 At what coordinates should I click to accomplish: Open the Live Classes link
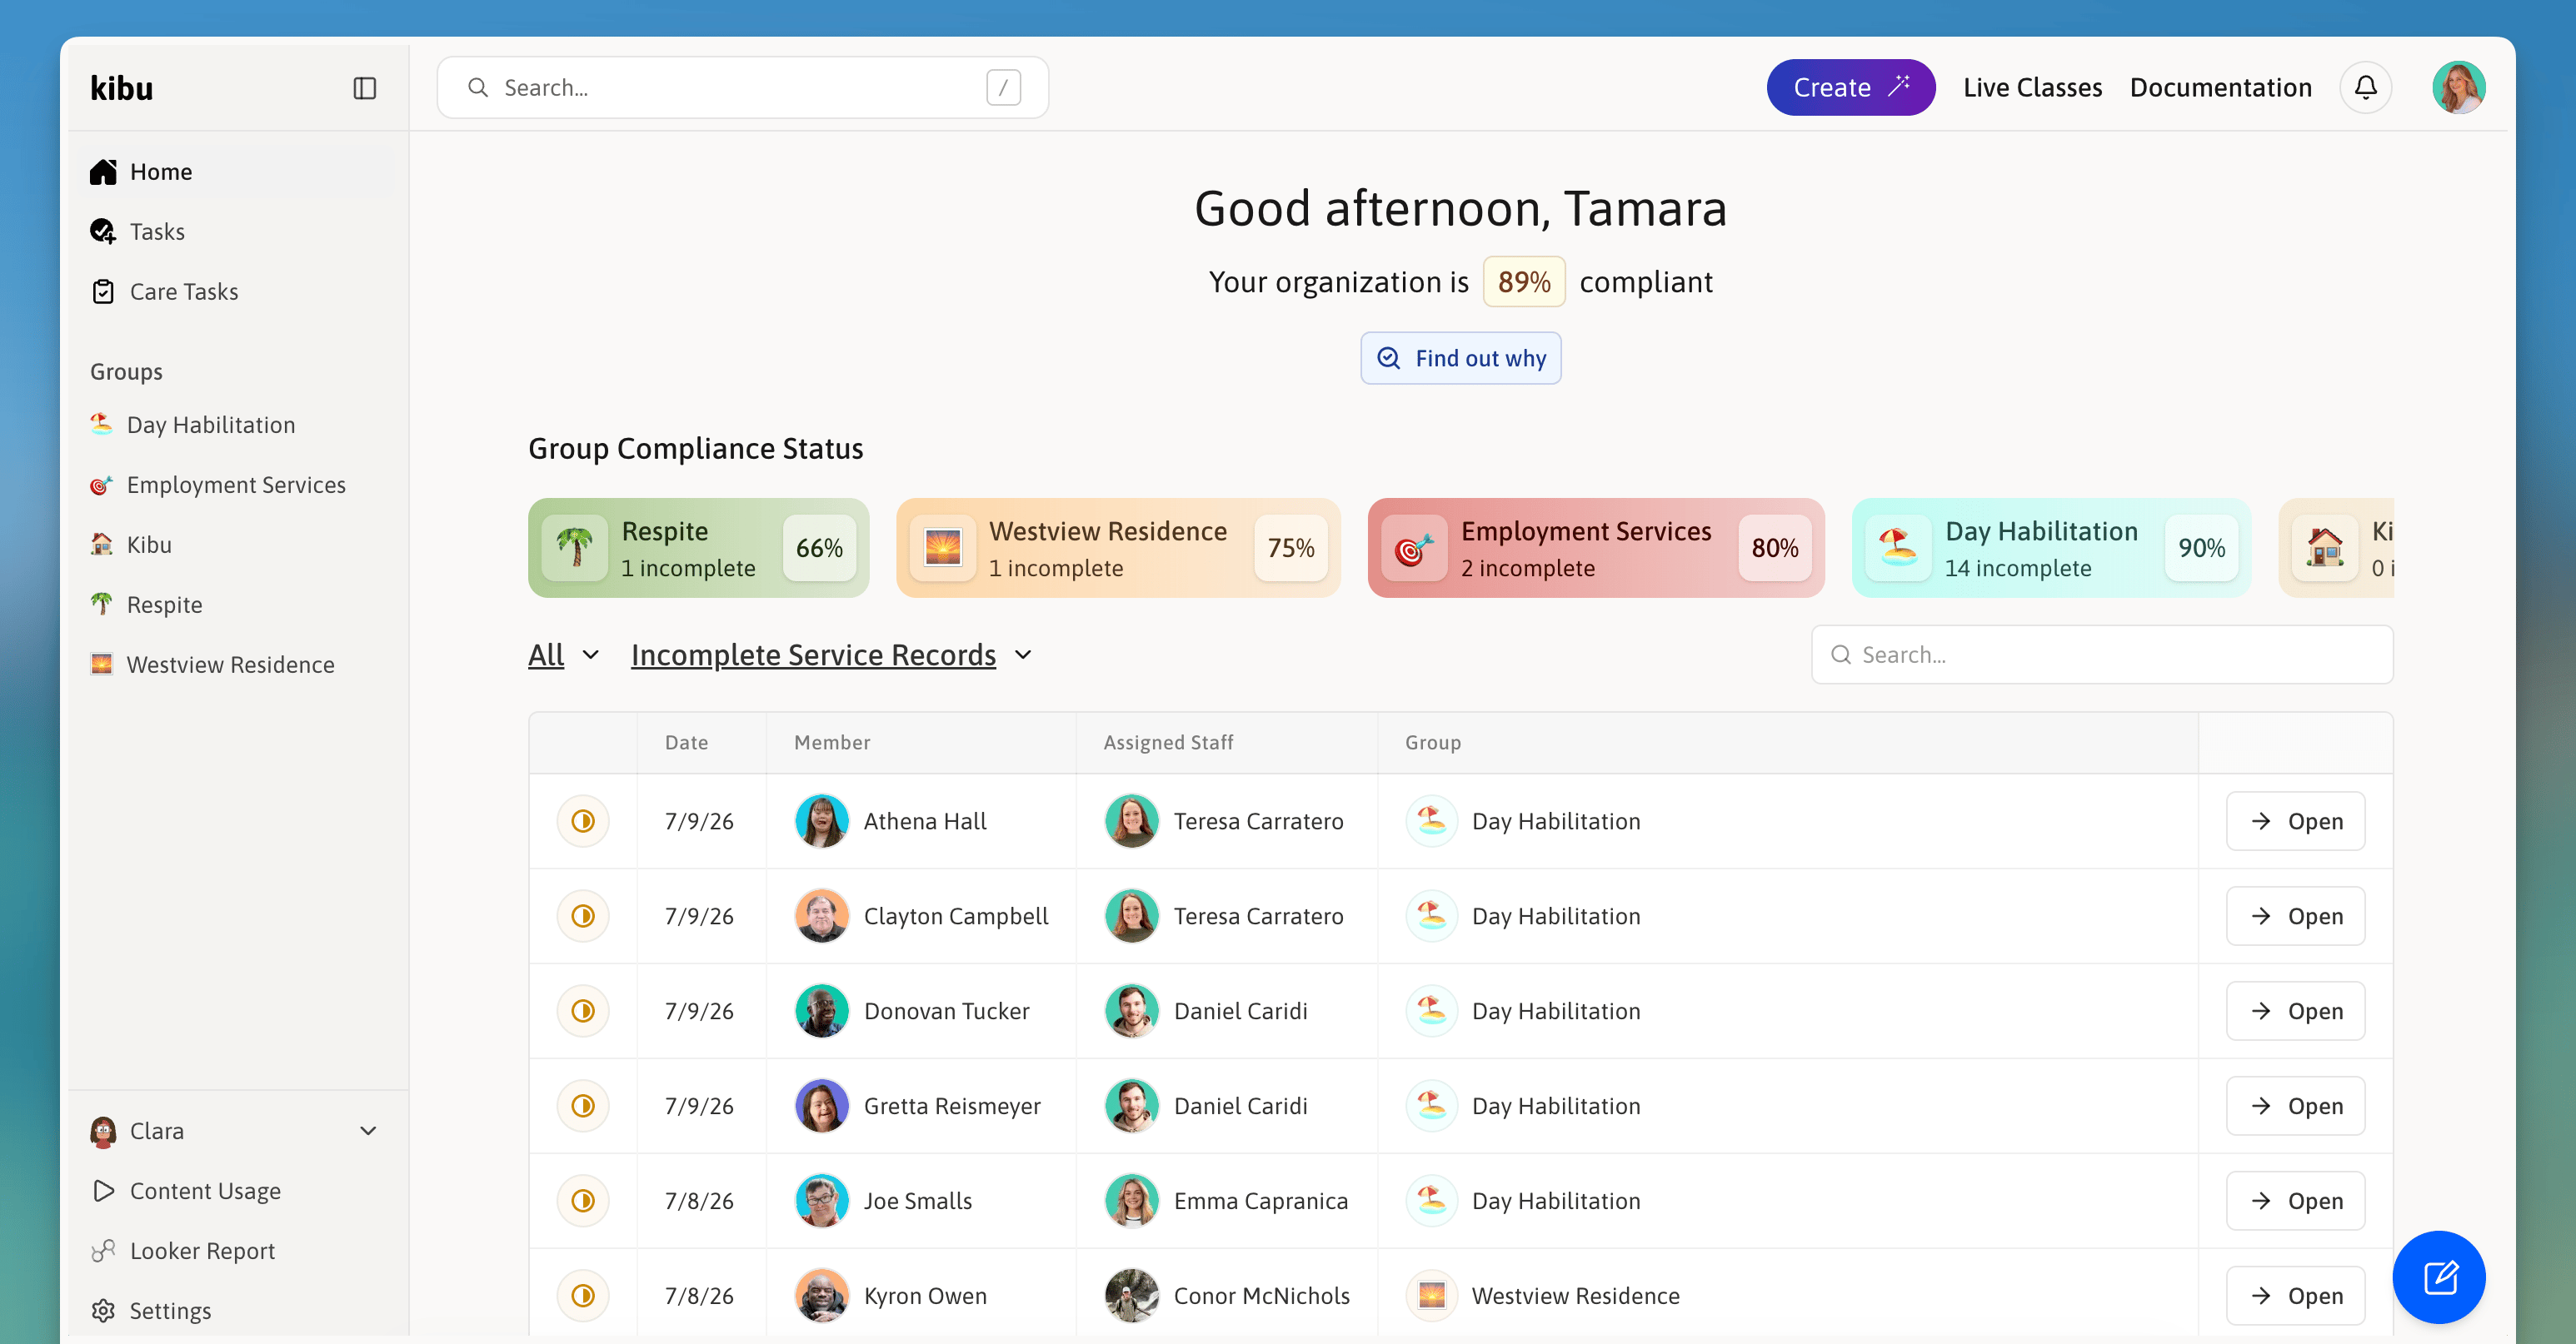(x=2032, y=88)
